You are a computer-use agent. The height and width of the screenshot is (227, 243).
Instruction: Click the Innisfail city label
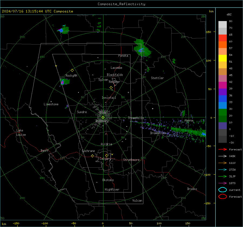[x=109, y=98]
